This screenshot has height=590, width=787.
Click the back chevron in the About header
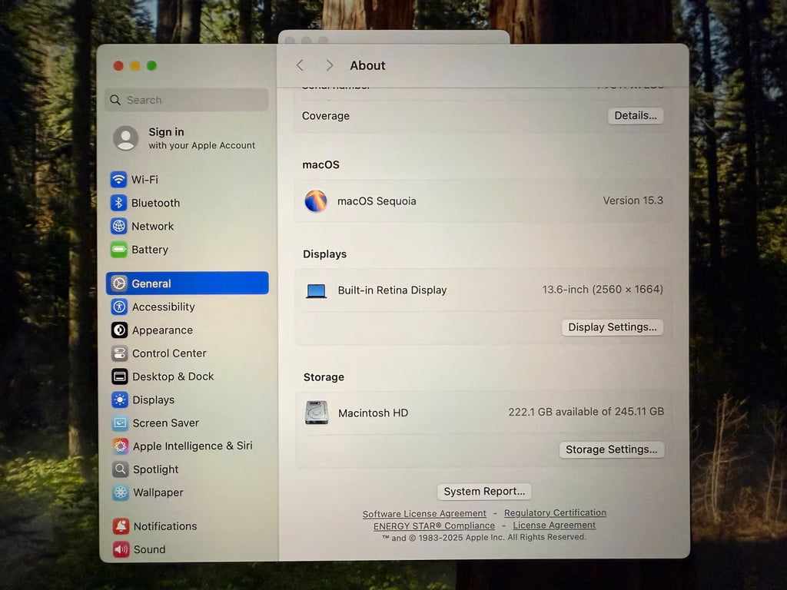pyautogui.click(x=300, y=65)
